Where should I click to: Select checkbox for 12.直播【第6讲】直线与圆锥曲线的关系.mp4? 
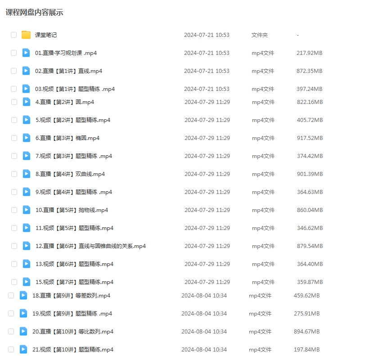pos(14,246)
